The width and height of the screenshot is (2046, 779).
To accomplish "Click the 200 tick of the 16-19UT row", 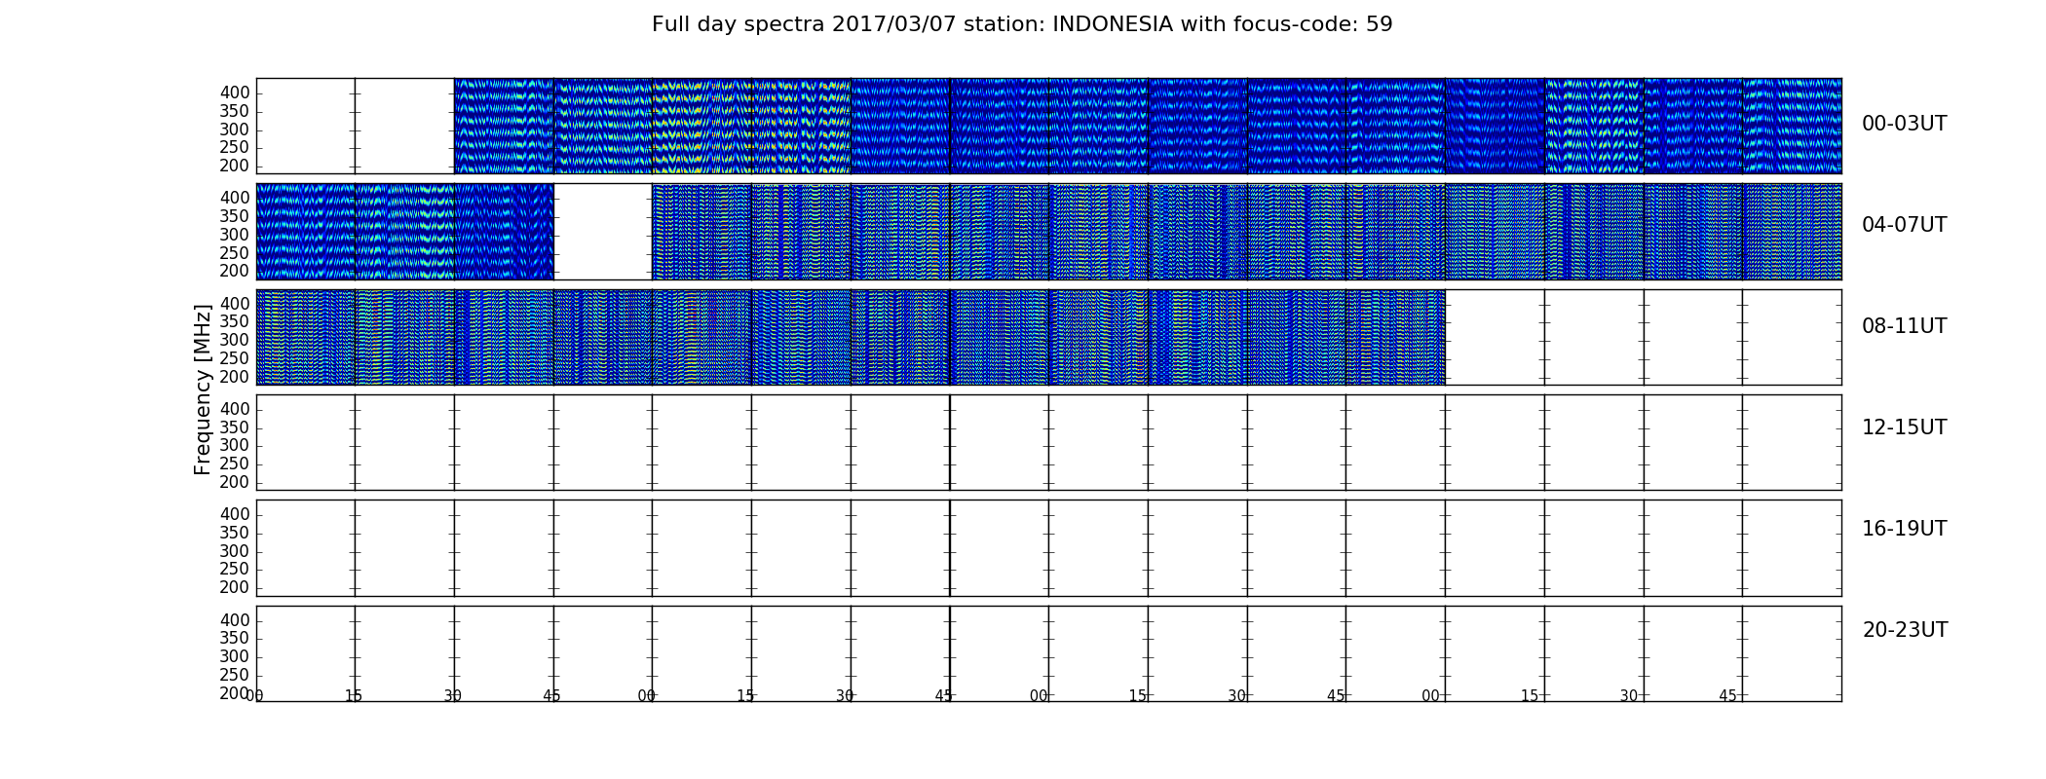I will [x=235, y=588].
